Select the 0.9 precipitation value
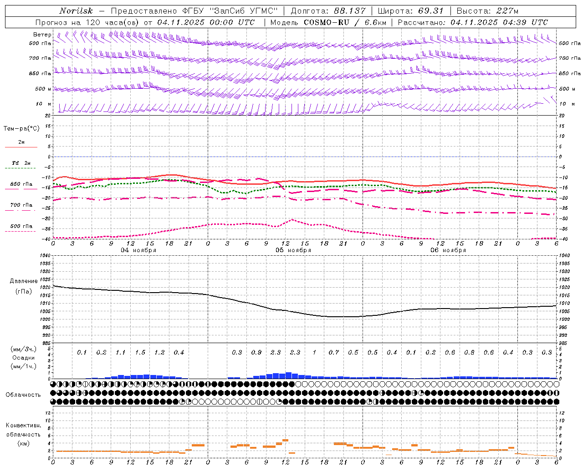Viewport: 583px width, 466px height. pyautogui.click(x=256, y=353)
